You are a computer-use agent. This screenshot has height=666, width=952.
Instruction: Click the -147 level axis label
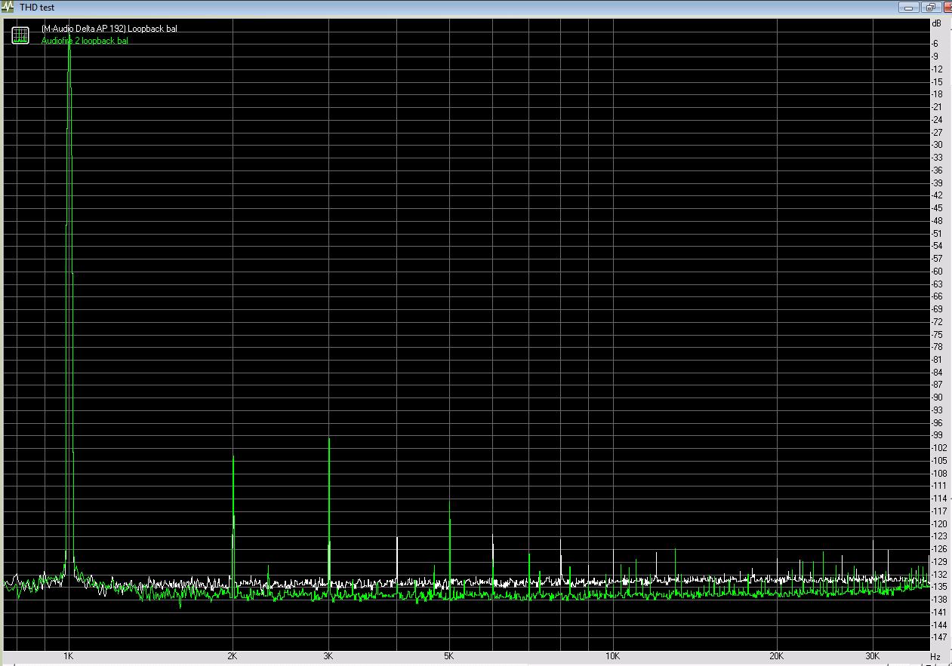[x=938, y=637]
